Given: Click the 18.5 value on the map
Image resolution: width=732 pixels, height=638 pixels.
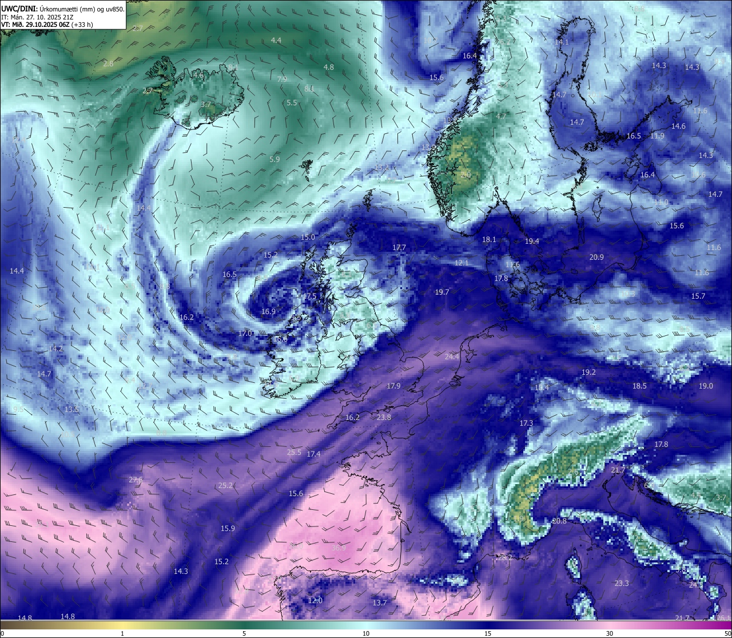Looking at the screenshot, I should click(639, 386).
